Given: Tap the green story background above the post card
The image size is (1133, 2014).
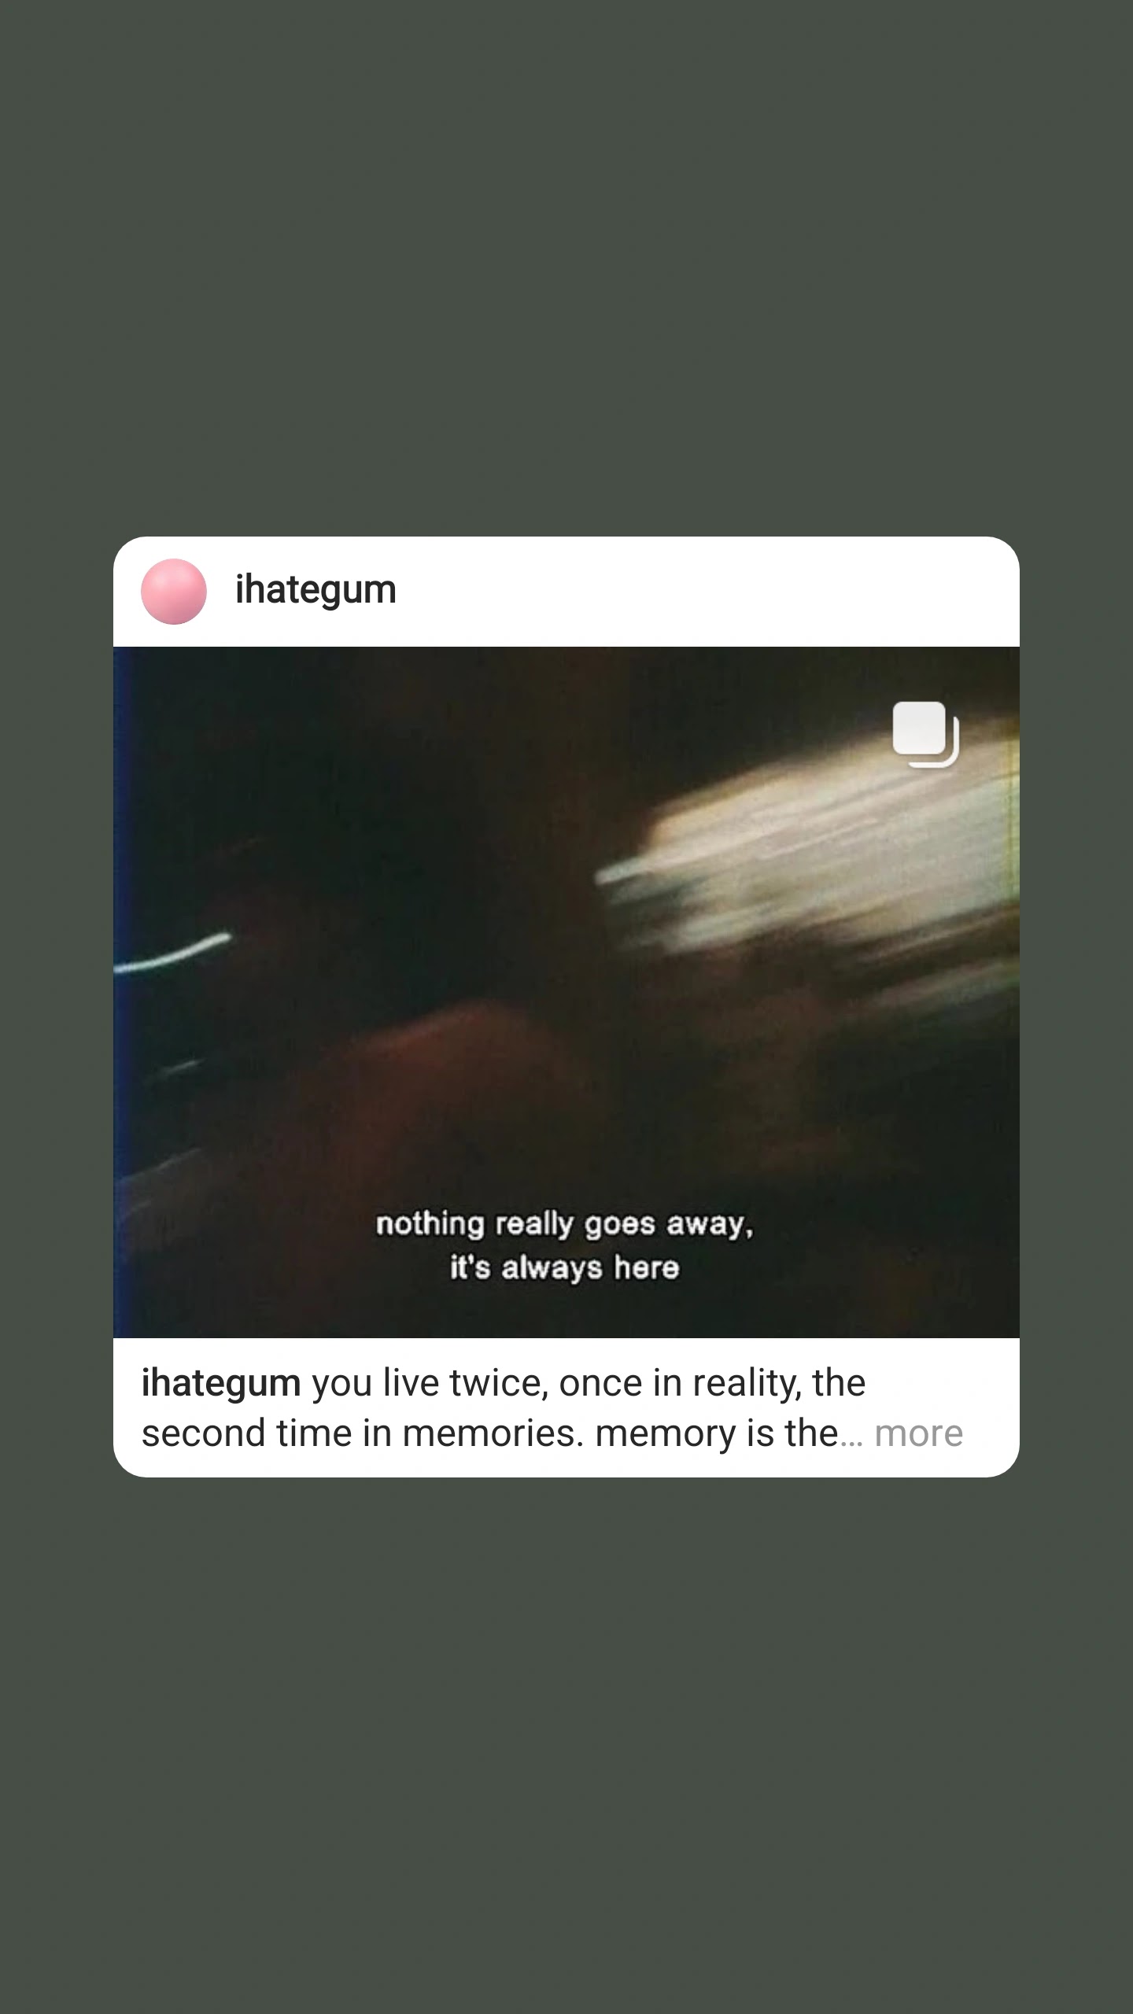Looking at the screenshot, I should tap(566, 267).
